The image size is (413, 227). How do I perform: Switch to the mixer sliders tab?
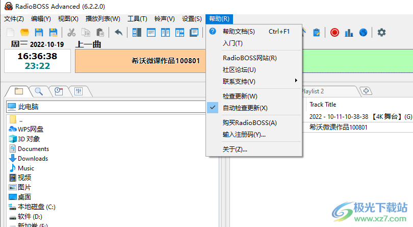pos(79,91)
